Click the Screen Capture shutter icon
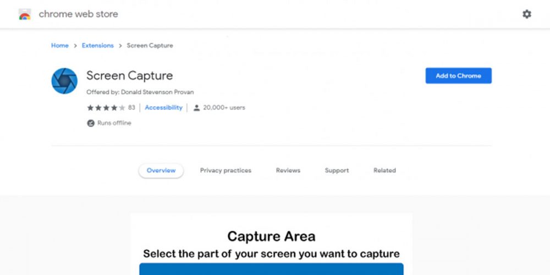This screenshot has height=275, width=550. (x=64, y=81)
